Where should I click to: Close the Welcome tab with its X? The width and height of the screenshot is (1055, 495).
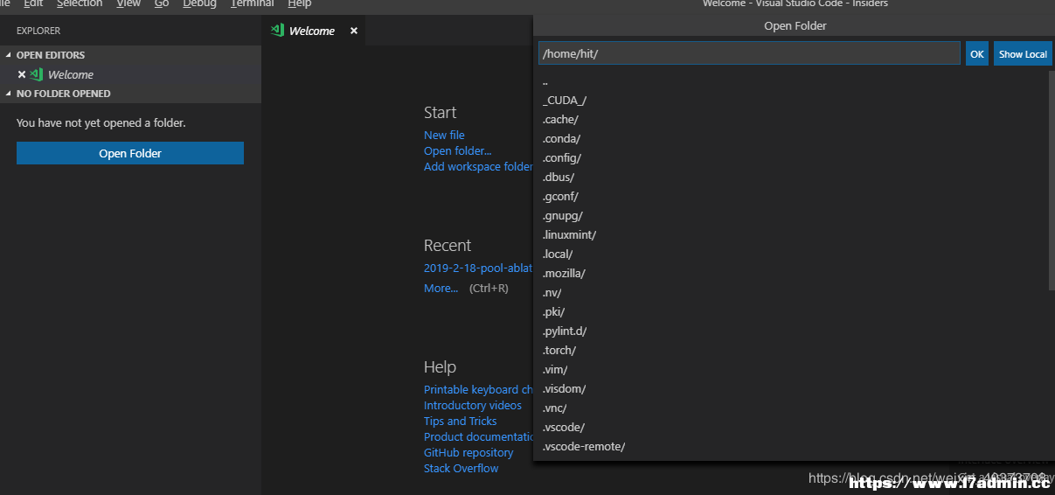[x=354, y=31]
